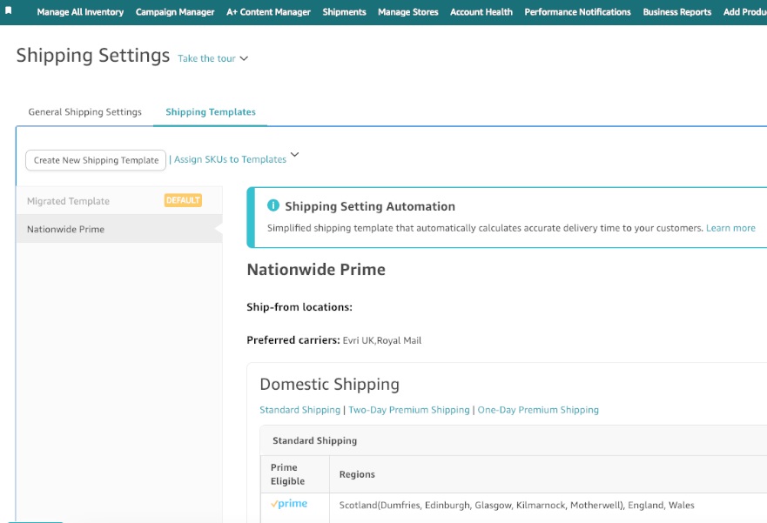This screenshot has width=767, height=523.
Task: Select the Shipping Templates tab
Action: pyautogui.click(x=211, y=112)
